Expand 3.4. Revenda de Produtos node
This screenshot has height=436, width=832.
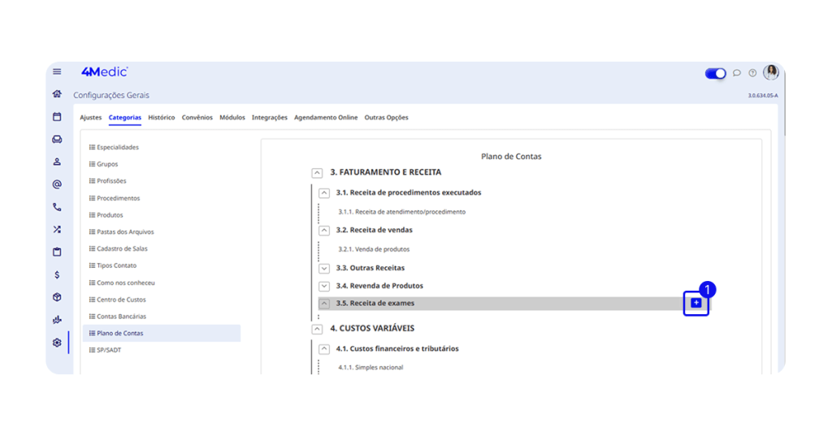pyautogui.click(x=324, y=286)
